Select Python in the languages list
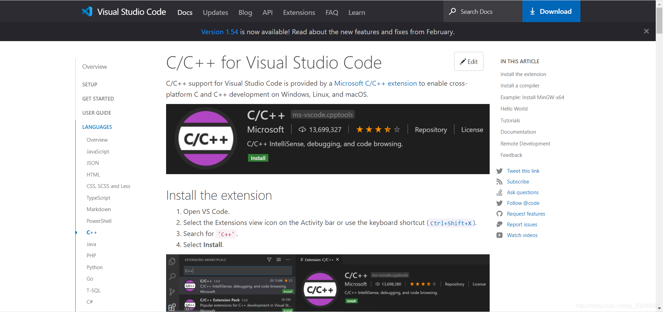The image size is (663, 312). [x=95, y=267]
